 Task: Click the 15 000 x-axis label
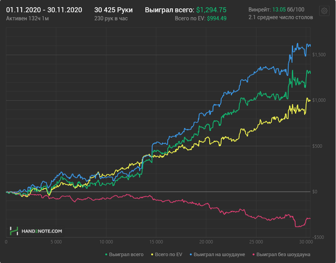click(x=156, y=242)
